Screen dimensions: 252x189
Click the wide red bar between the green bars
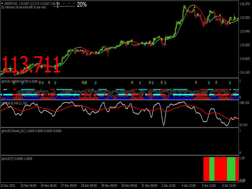tap(221, 169)
